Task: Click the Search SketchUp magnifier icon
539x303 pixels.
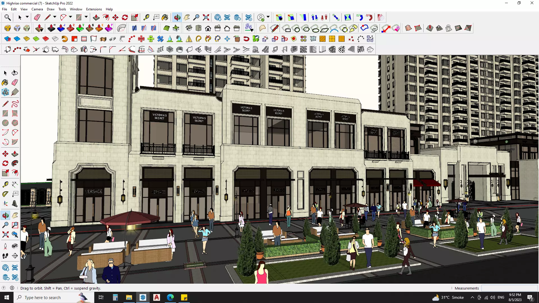Action: pos(8,17)
